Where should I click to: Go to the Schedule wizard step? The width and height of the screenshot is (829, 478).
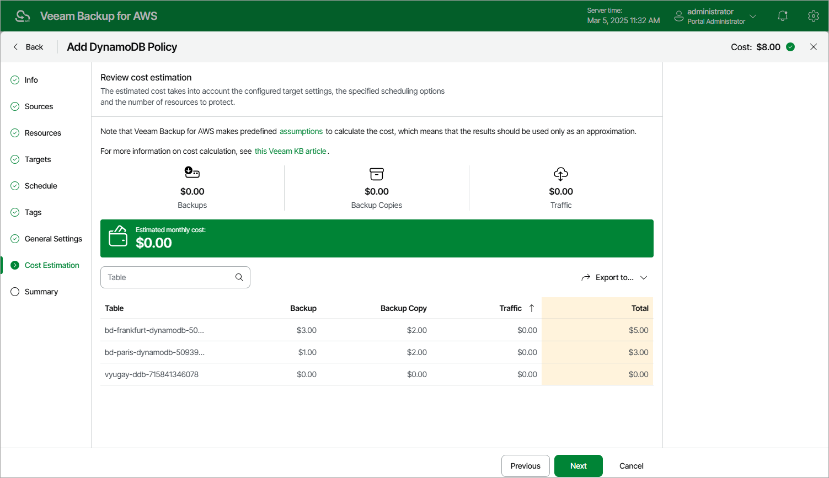[x=41, y=186]
